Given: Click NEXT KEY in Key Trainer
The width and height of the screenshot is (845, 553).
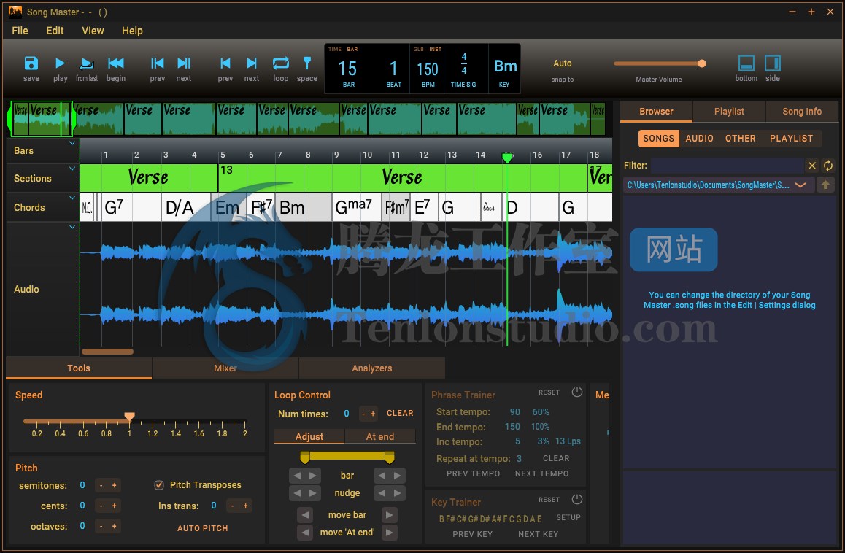Looking at the screenshot, I should pos(538,534).
